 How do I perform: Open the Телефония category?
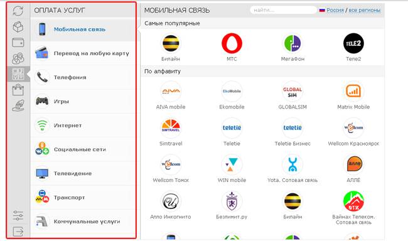(x=83, y=77)
